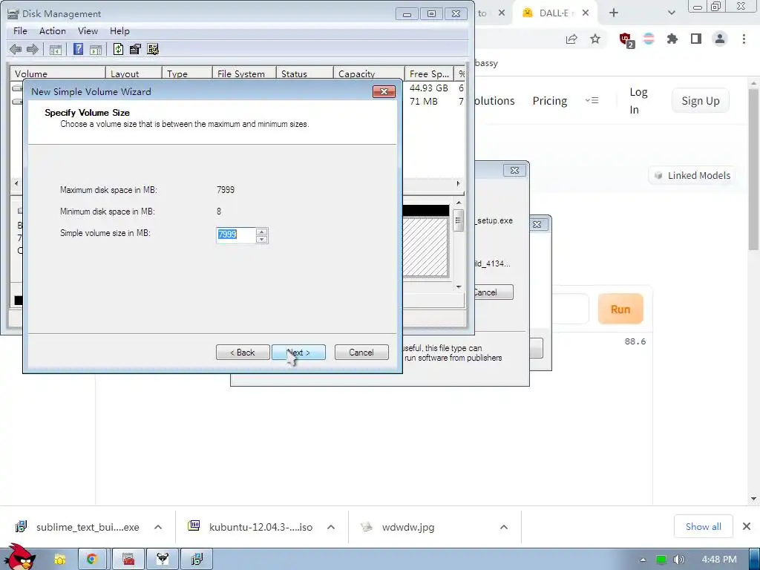The width and height of the screenshot is (760, 570).
Task: Toggle the show/hide action pane toolbar icon
Action: tap(96, 49)
